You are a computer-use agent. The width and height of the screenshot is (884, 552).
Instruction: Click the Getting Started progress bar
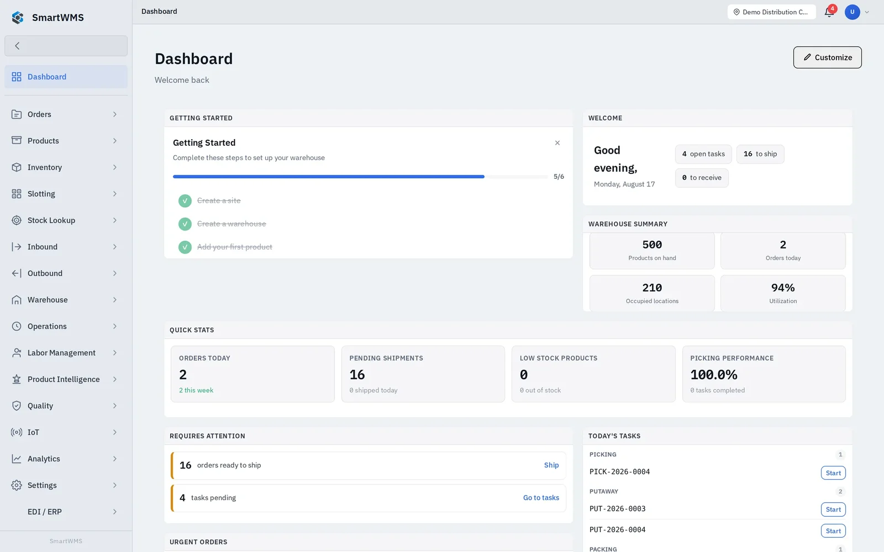pos(360,177)
